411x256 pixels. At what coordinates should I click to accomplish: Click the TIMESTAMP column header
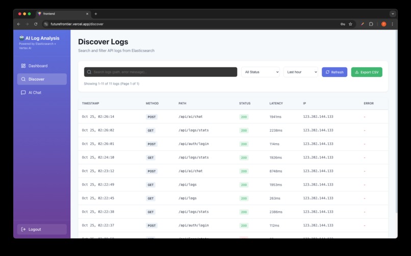90,104
